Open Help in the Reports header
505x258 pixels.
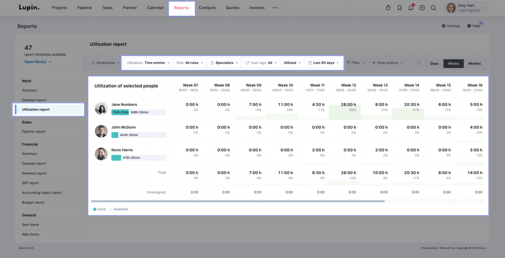(x=474, y=26)
